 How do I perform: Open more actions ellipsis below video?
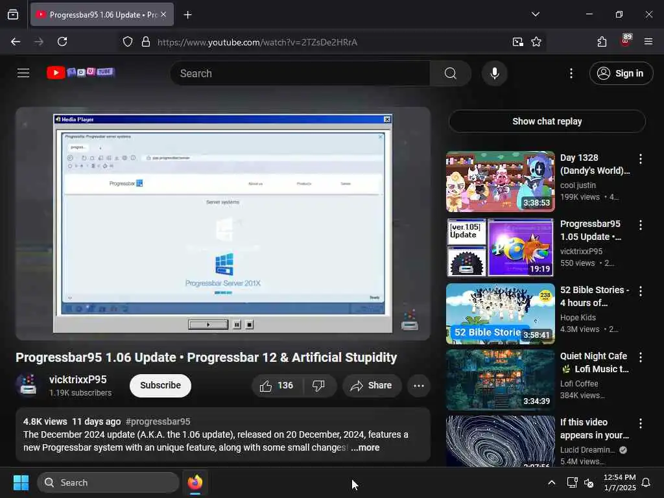pos(418,385)
